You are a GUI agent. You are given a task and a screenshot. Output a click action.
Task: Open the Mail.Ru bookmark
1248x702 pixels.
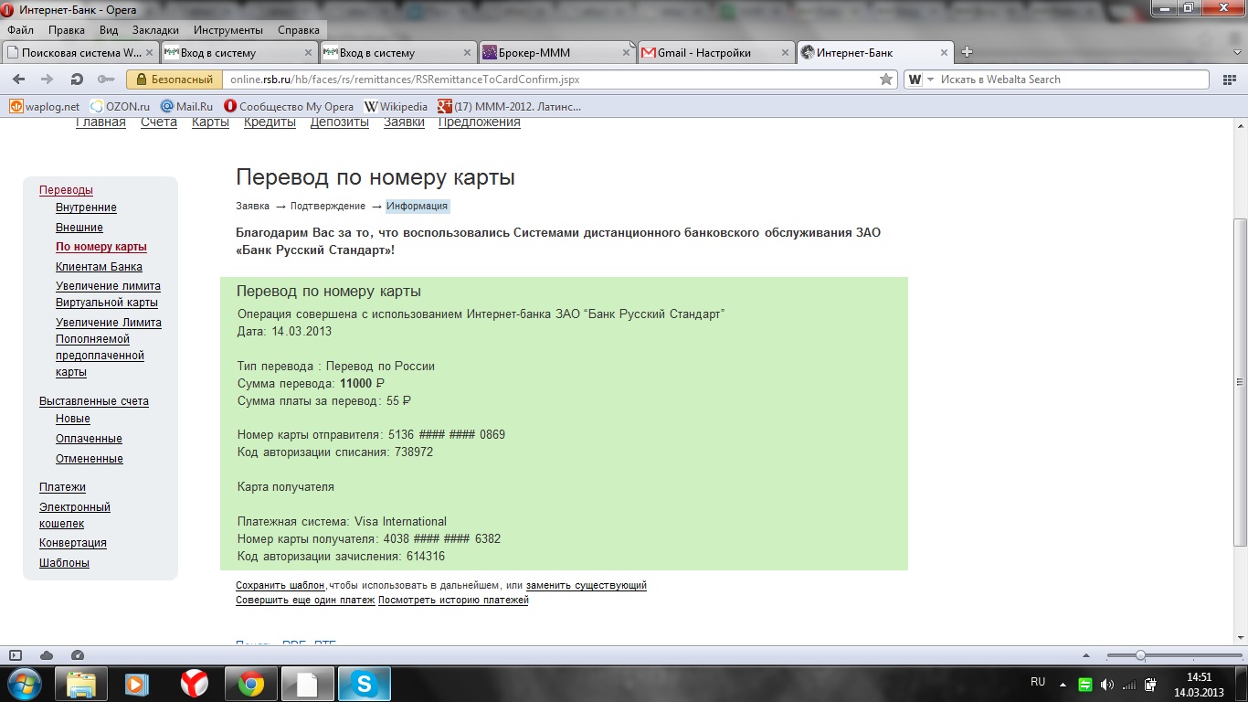[x=186, y=106]
